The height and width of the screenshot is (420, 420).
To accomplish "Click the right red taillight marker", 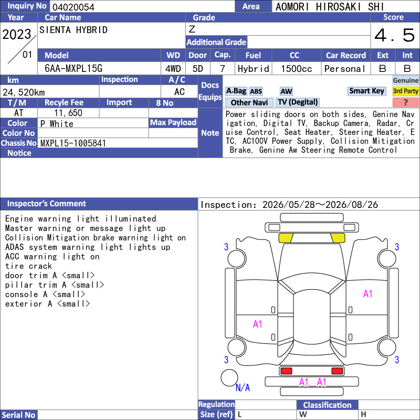I will (337, 371).
